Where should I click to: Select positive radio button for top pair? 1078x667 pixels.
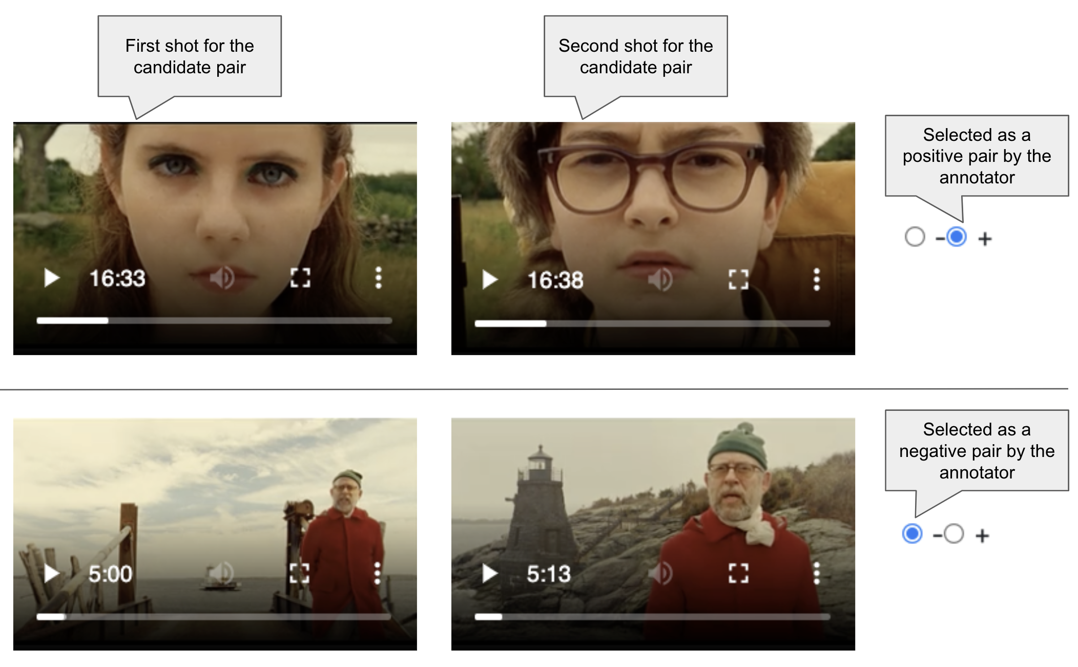[x=956, y=237]
